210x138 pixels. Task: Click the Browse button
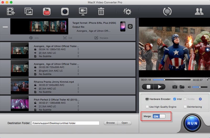point(111,123)
